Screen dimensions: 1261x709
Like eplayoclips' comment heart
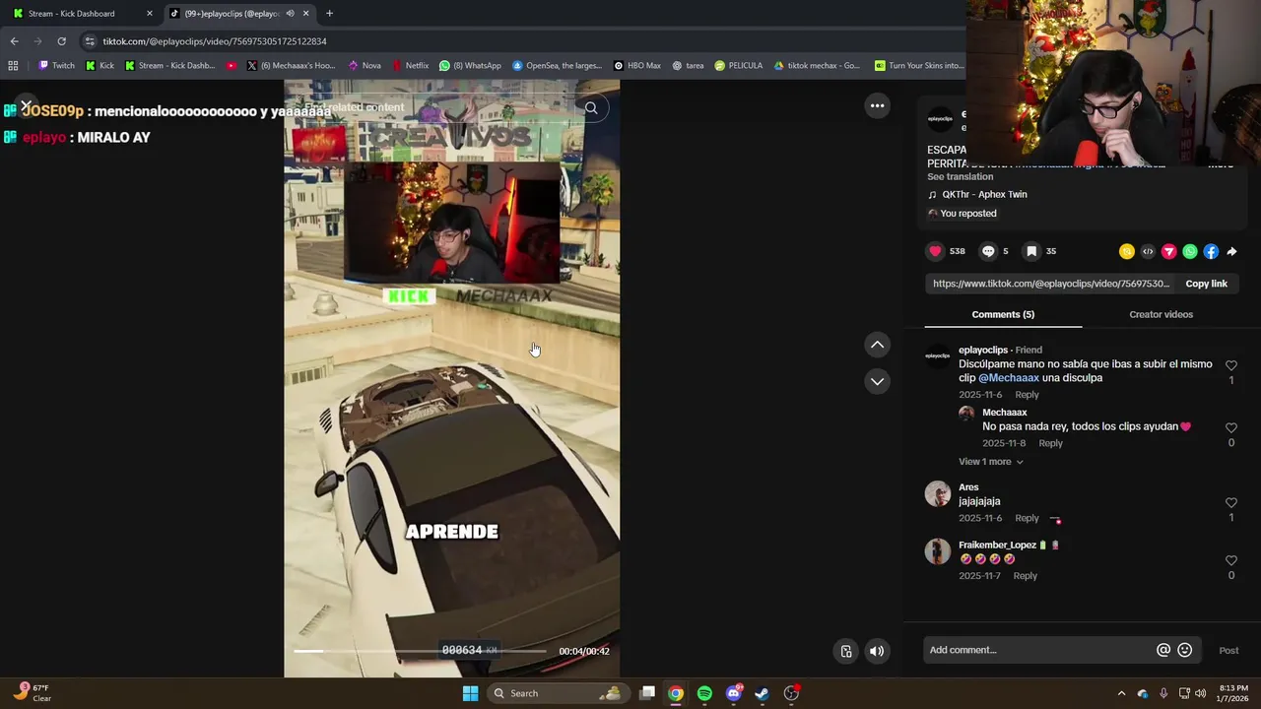click(1231, 365)
